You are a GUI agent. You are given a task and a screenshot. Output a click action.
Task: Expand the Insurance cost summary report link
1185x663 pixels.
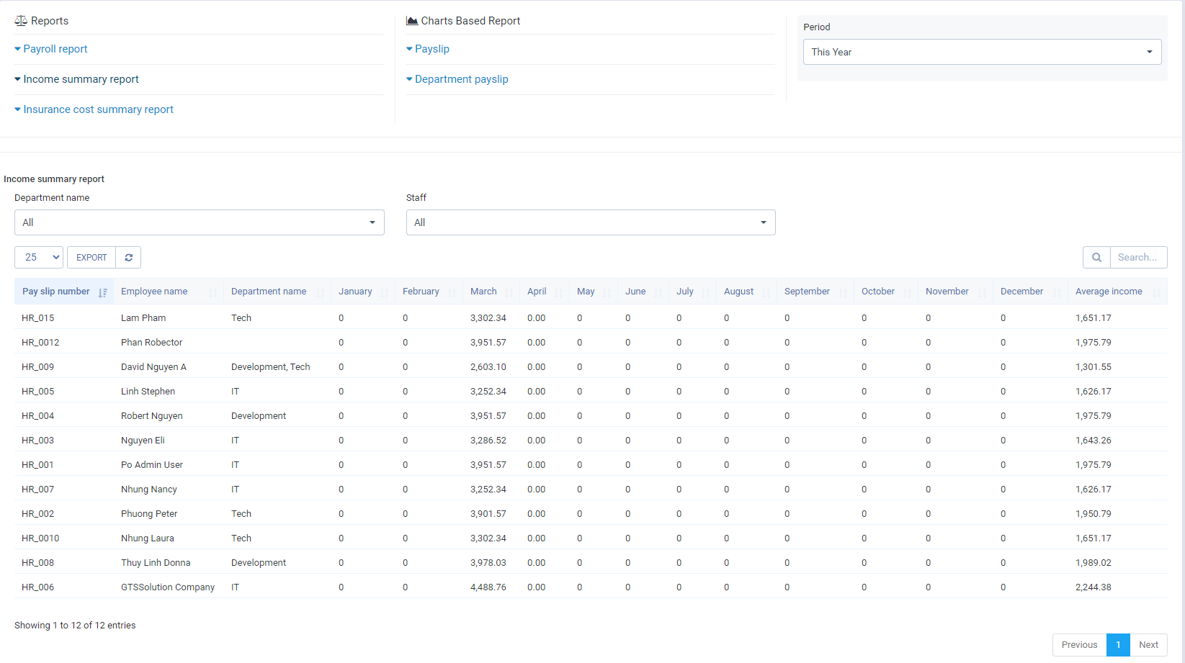click(94, 109)
